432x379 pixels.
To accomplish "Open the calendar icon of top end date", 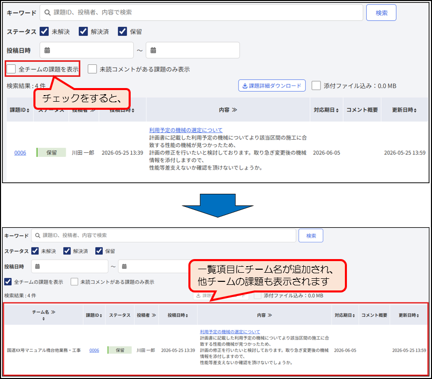I will pos(153,51).
